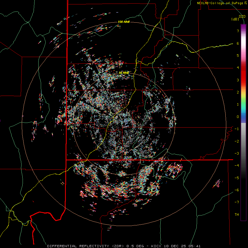Click the -3 value on color scale

(237, 153)
